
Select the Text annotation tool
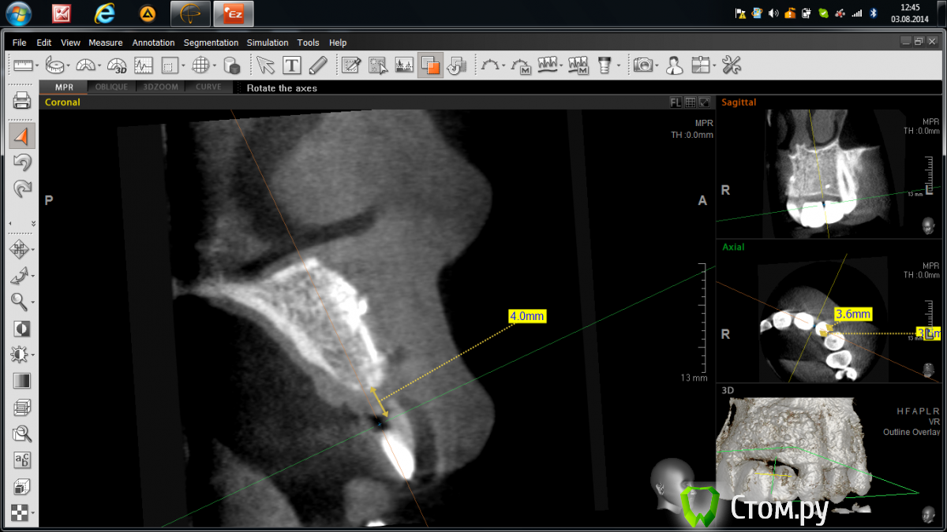click(x=291, y=65)
